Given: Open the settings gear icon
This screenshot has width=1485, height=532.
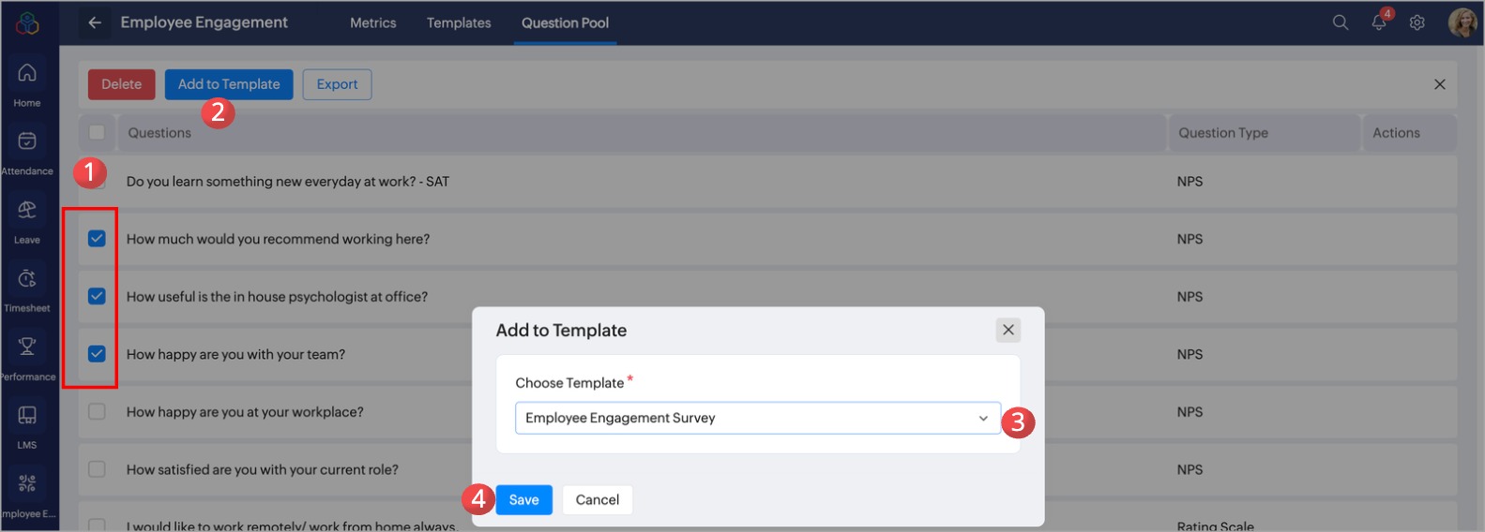Looking at the screenshot, I should pyautogui.click(x=1417, y=22).
